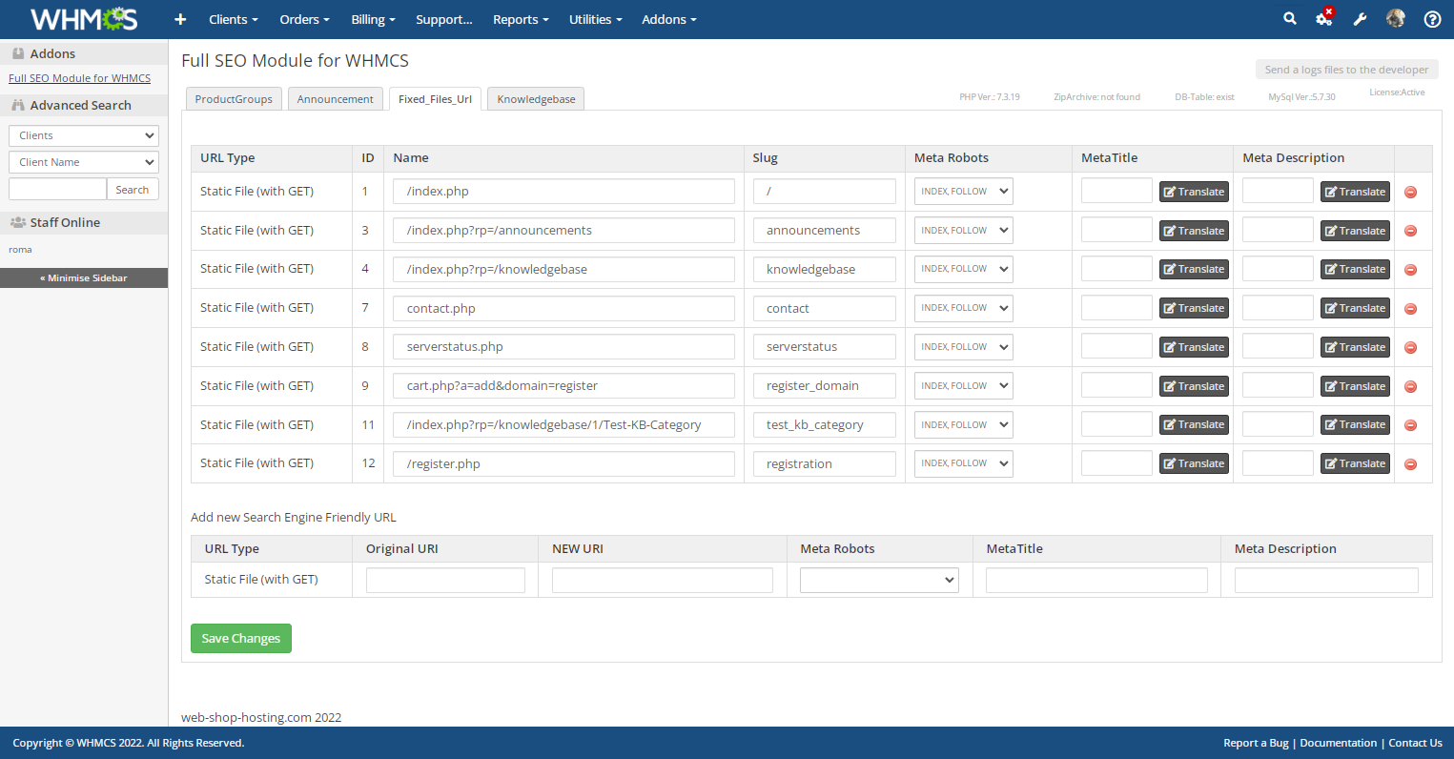
Task: Delete the announcements slug row
Action: [1411, 231]
